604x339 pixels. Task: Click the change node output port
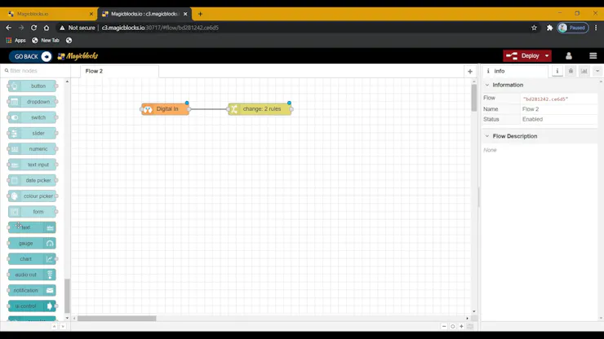(x=291, y=109)
